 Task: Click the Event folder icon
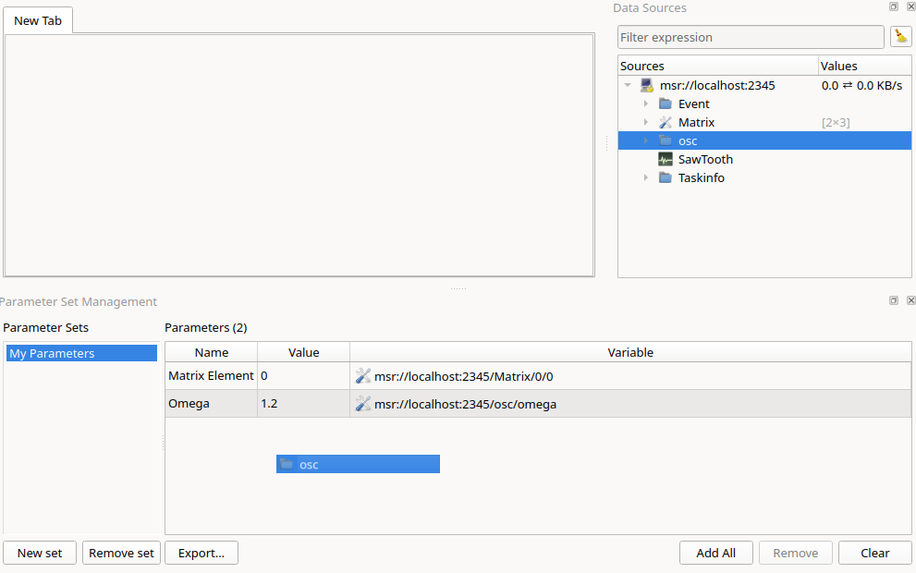[x=666, y=104]
